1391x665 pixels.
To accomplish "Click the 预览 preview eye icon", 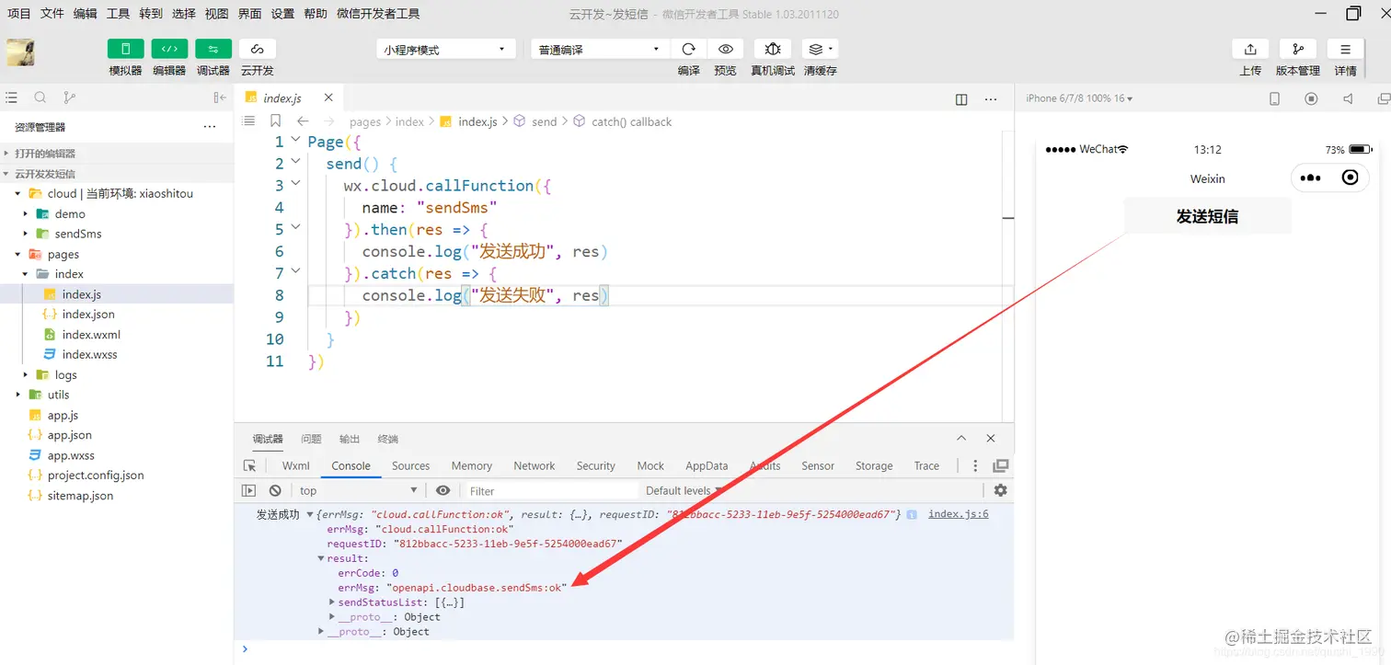I will [x=725, y=49].
